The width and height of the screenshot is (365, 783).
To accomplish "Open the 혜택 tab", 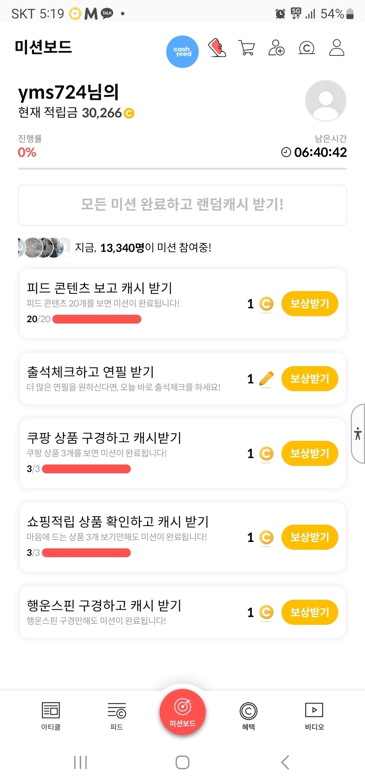I will coord(248,715).
